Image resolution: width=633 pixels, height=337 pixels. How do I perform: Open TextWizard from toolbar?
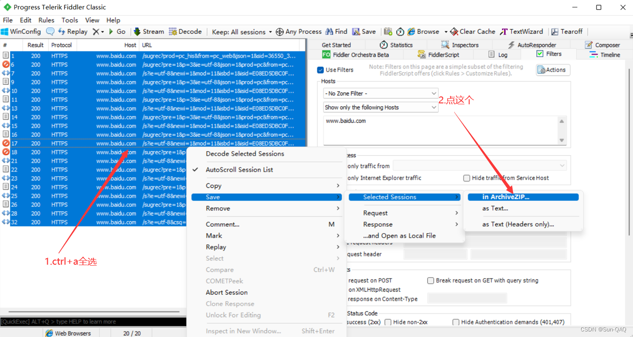pyautogui.click(x=521, y=32)
